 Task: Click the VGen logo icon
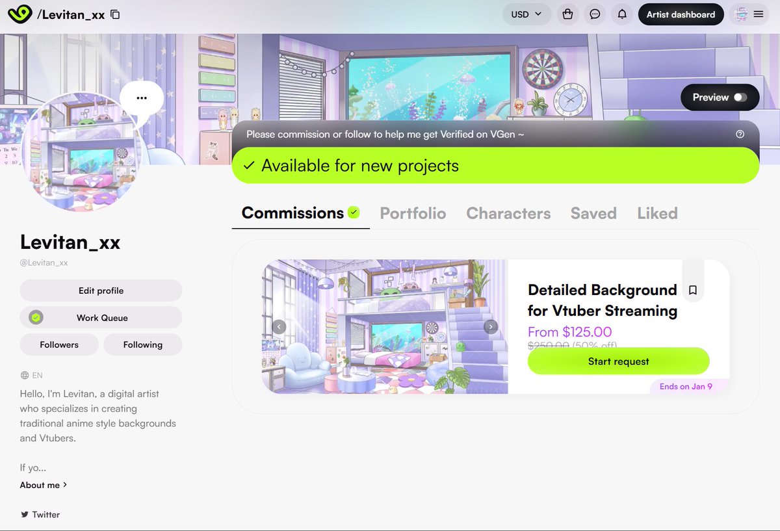[x=20, y=14]
